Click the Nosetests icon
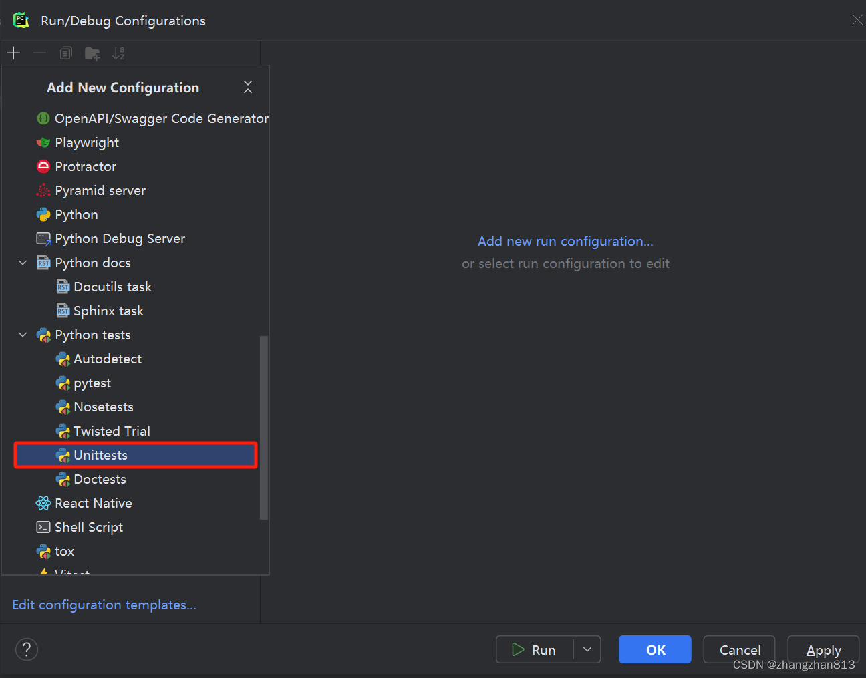 coord(63,407)
